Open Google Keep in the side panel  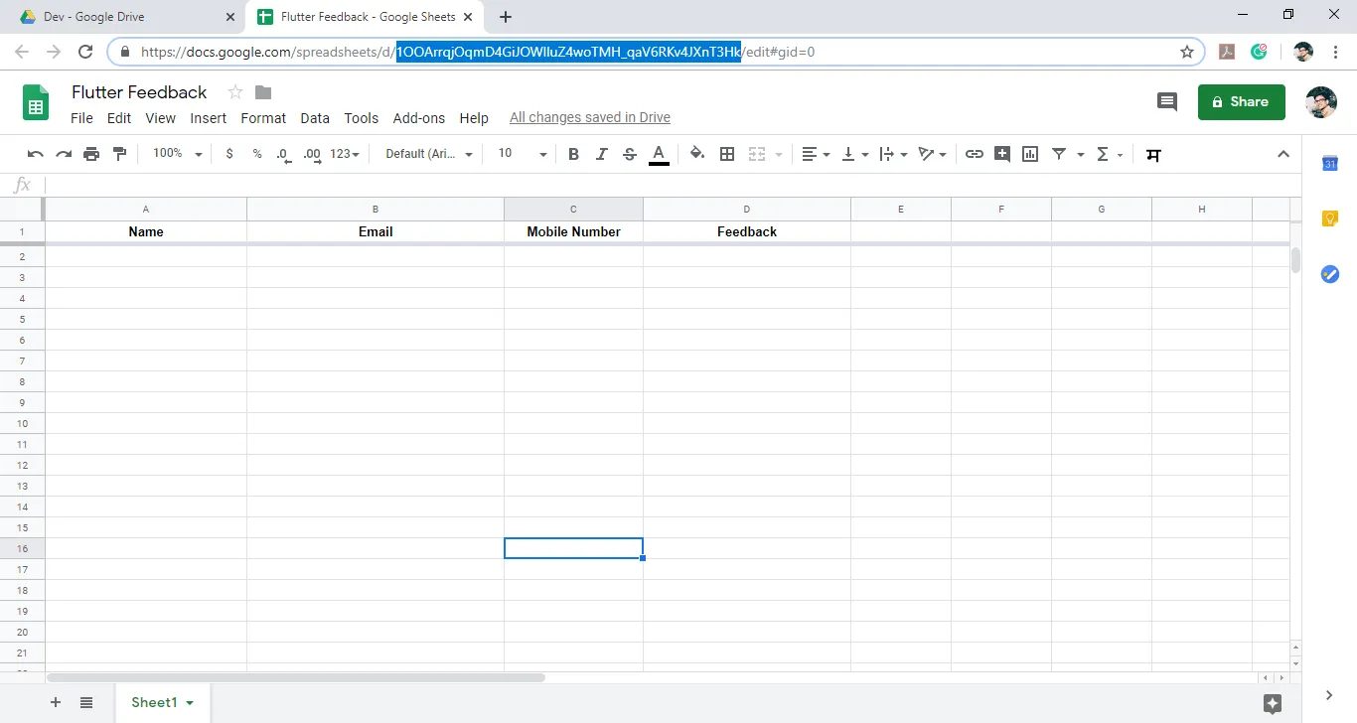[x=1329, y=217]
